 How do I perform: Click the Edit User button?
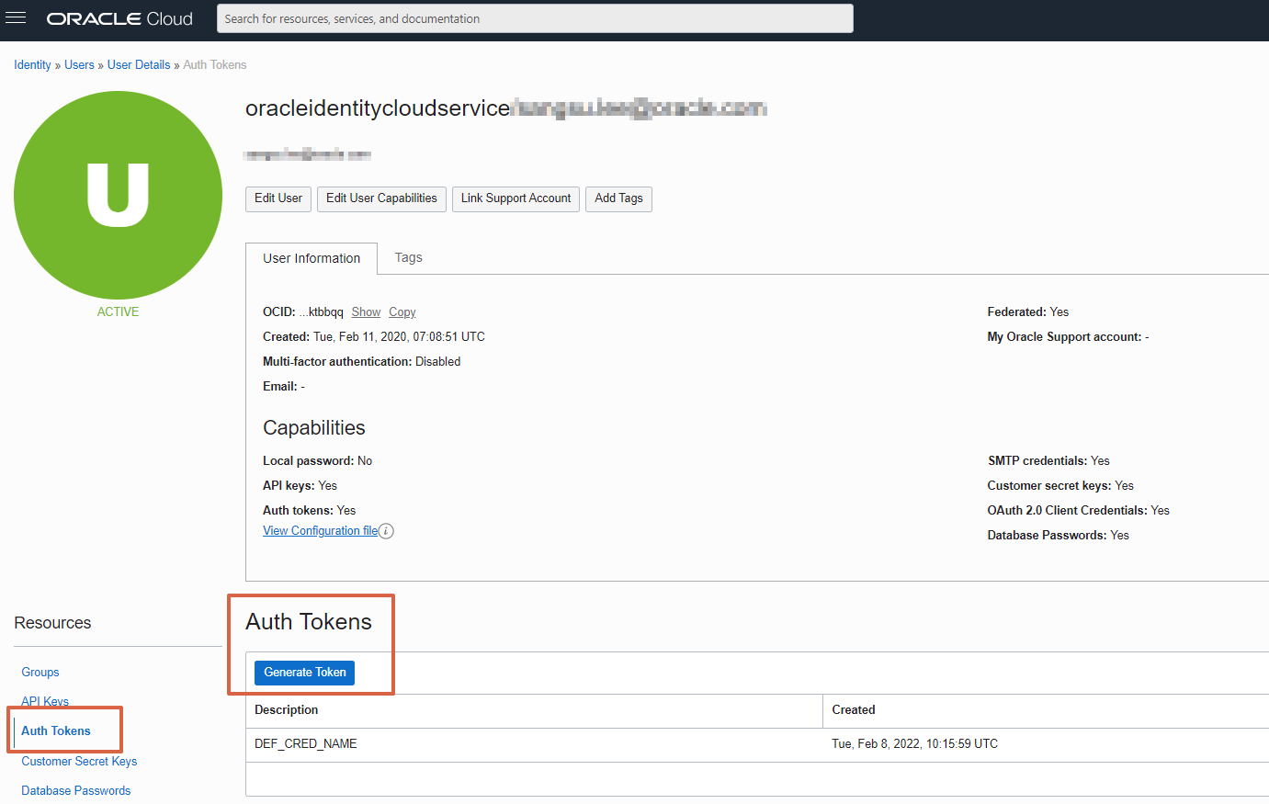(x=278, y=198)
